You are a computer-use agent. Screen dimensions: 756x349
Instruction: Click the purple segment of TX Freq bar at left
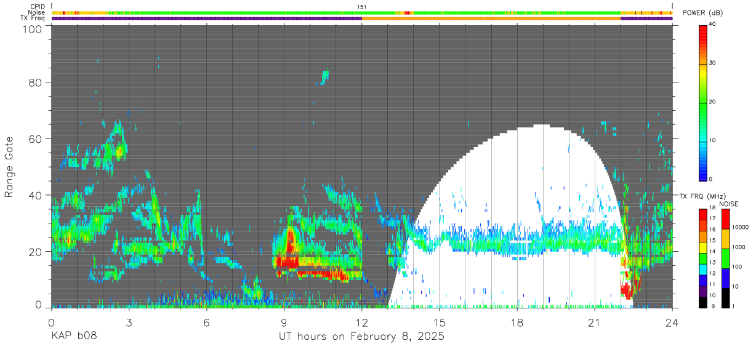(207, 18)
